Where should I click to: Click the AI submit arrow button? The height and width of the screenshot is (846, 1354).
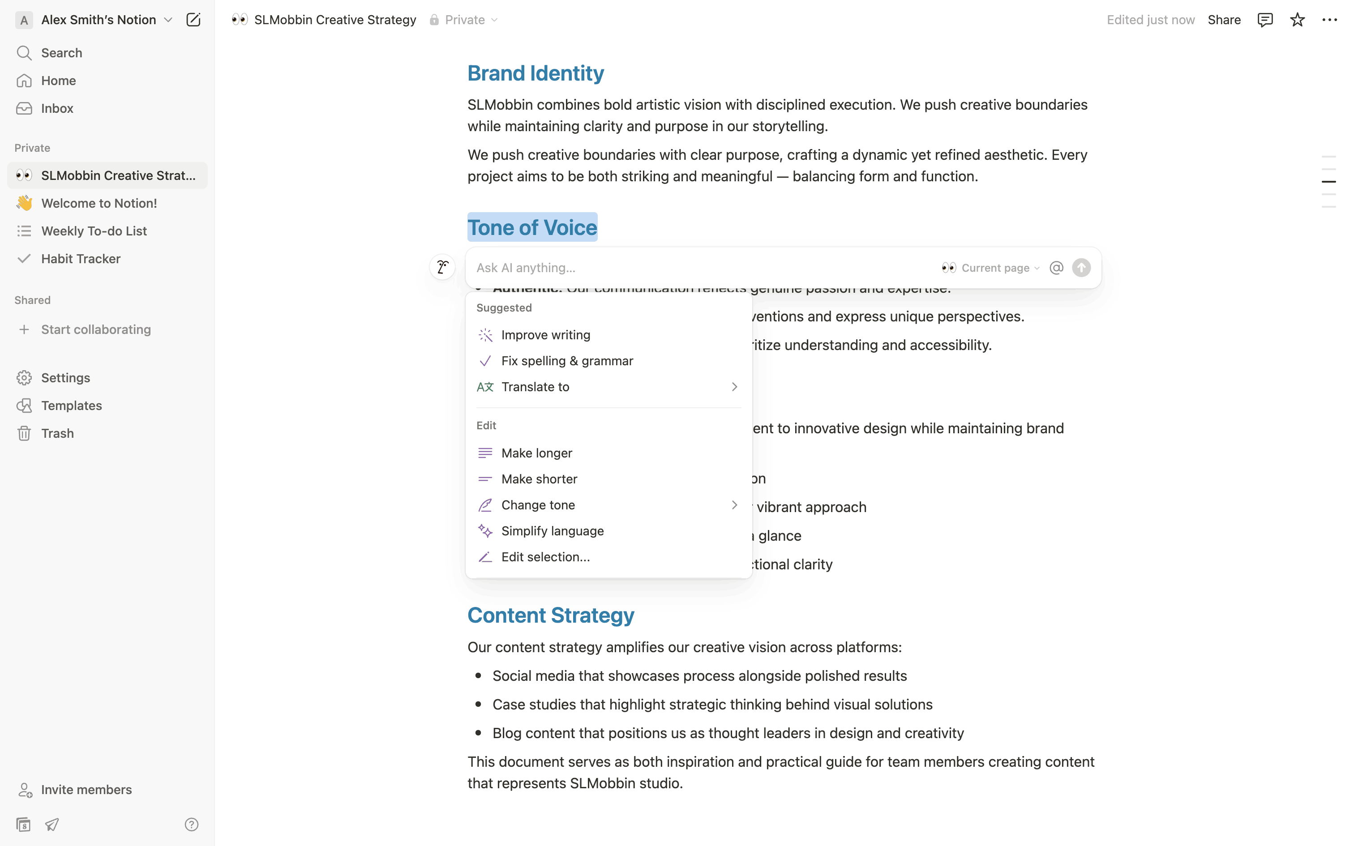(1081, 268)
